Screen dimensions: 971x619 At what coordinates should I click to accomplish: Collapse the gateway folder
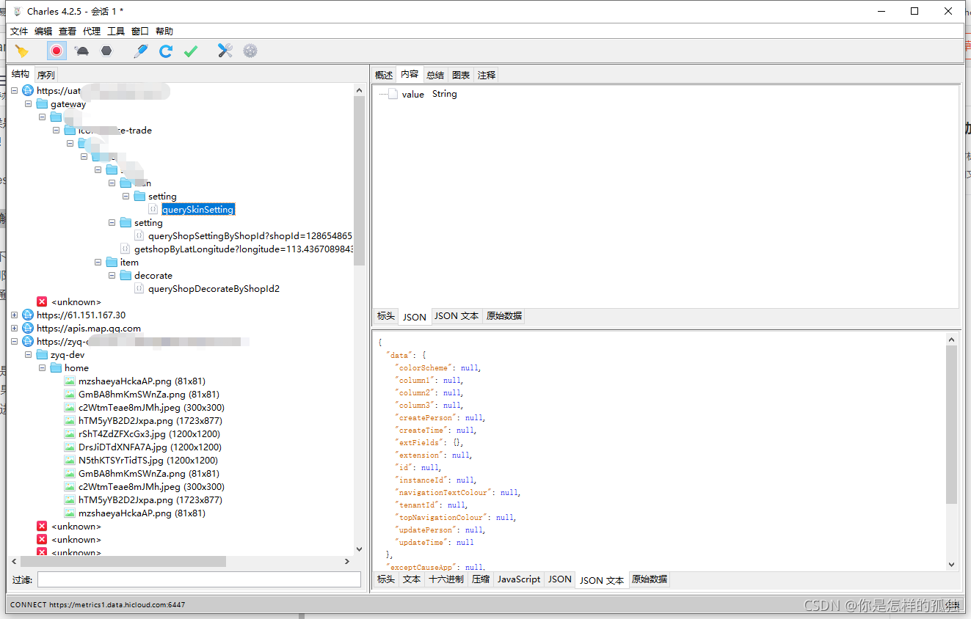28,104
